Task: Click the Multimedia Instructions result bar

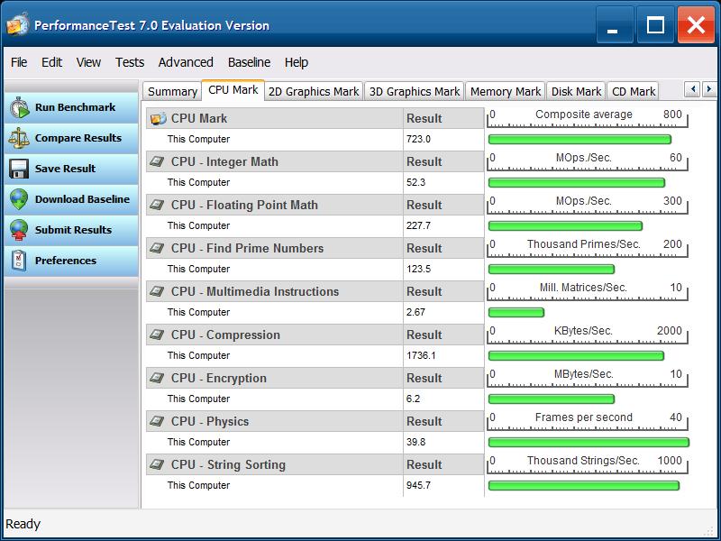Action: [516, 312]
